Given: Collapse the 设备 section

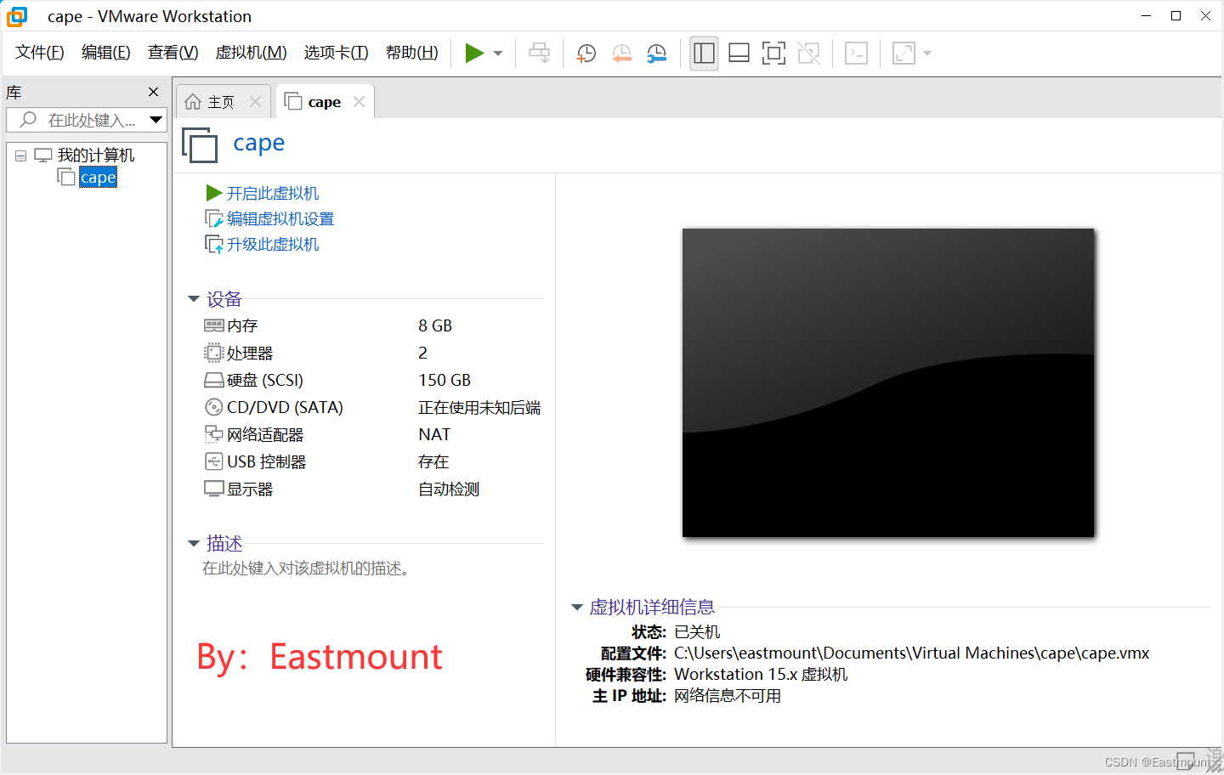Looking at the screenshot, I should (193, 299).
